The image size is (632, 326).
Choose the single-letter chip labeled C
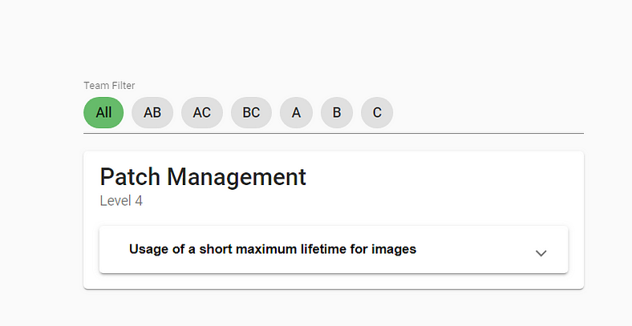tap(377, 112)
